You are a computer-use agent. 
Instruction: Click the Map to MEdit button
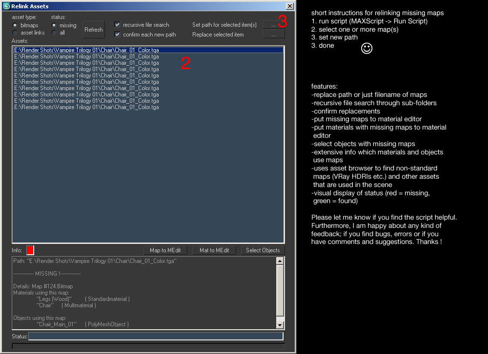point(165,250)
